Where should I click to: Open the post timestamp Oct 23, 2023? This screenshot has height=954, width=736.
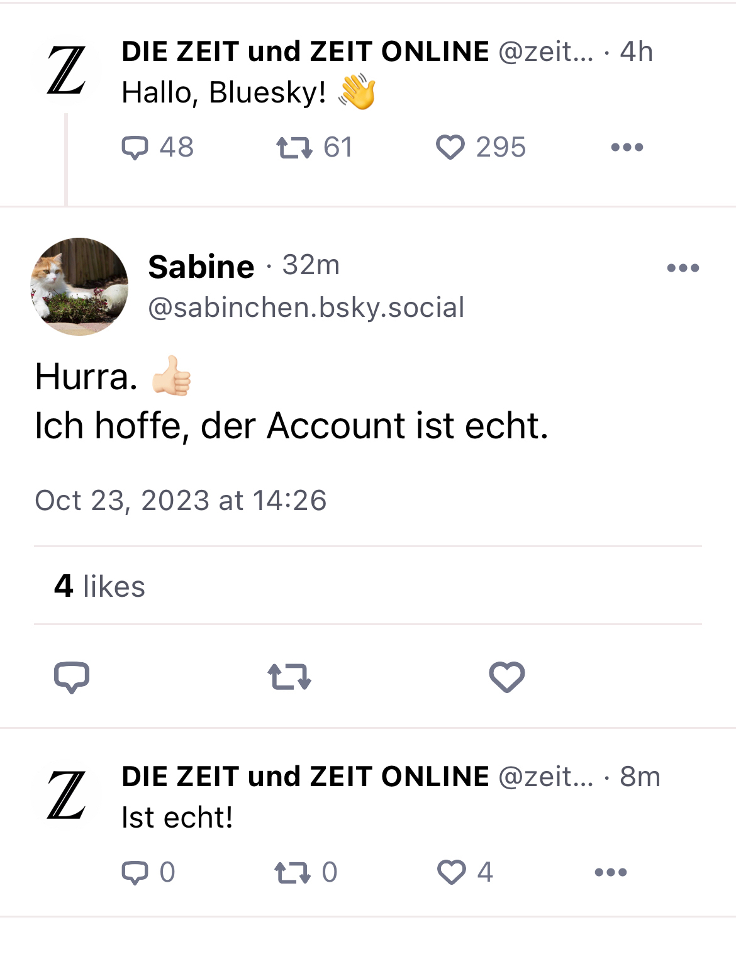tap(181, 501)
